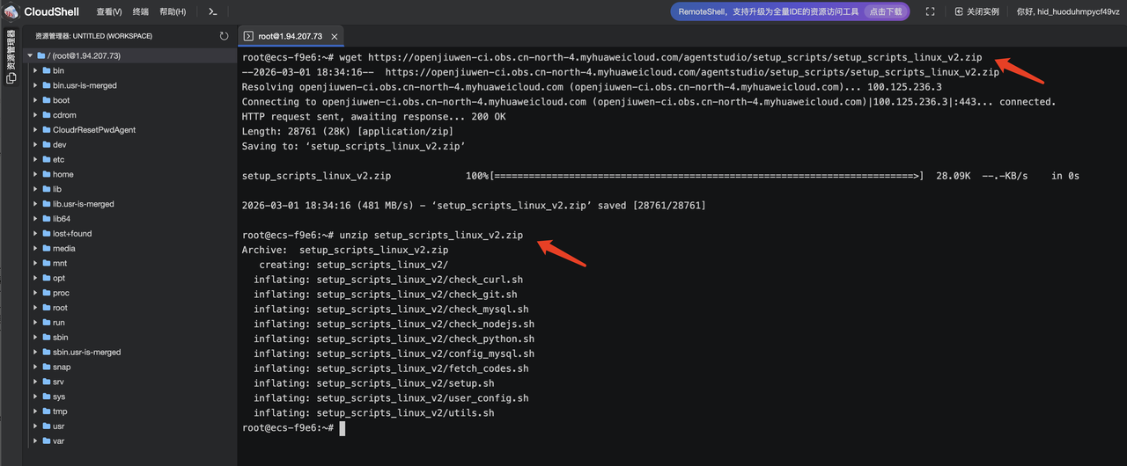Click the check_python.sh line in terminal output
The width and height of the screenshot is (1127, 466).
(x=394, y=339)
